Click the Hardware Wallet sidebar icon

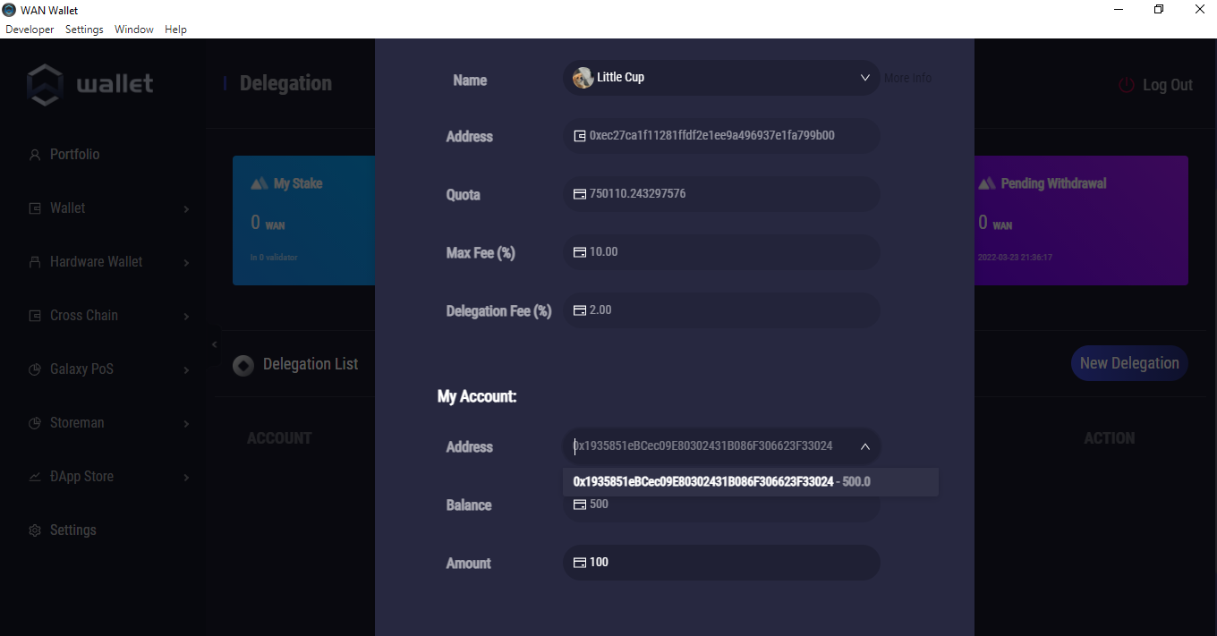[x=35, y=262]
